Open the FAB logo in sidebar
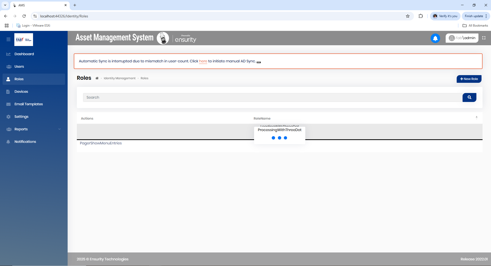491x266 pixels. 24,40
